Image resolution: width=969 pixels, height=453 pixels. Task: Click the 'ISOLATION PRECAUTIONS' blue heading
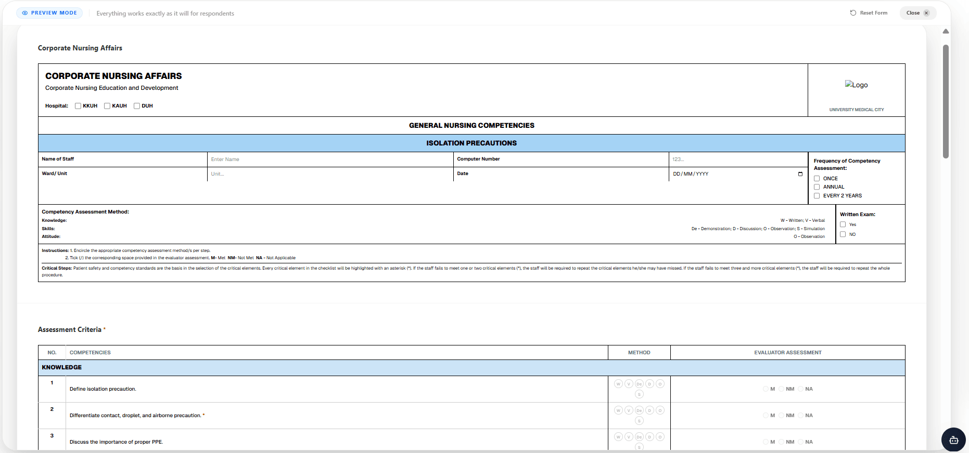(471, 143)
